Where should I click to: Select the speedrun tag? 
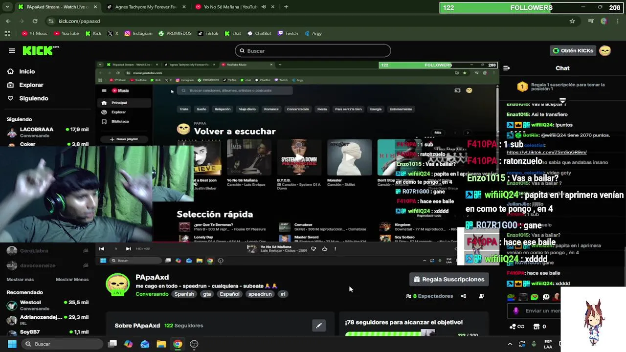pos(260,294)
